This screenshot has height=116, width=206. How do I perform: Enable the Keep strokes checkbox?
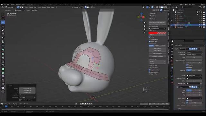tap(149, 74)
